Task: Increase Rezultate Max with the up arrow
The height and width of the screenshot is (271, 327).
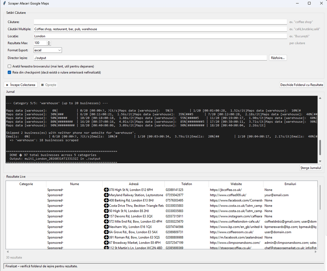Action: coord(49,42)
